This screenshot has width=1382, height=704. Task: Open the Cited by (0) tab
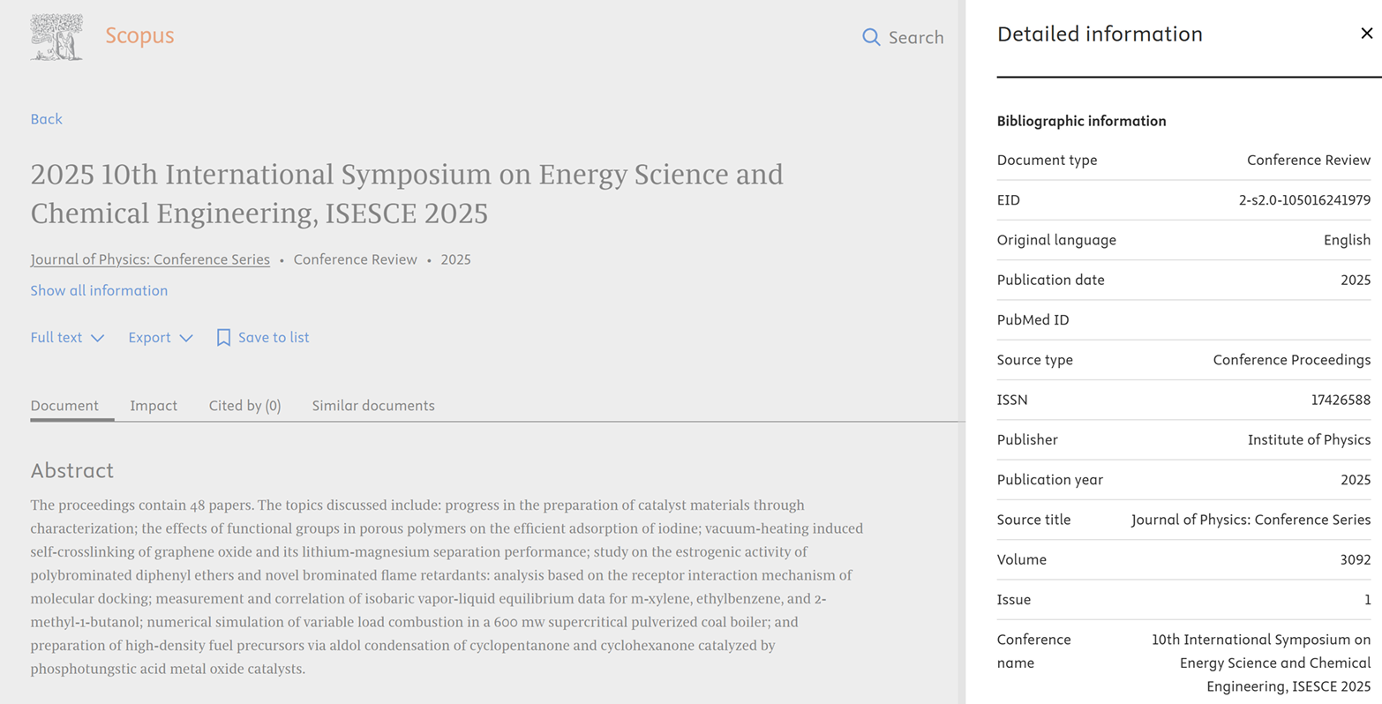244,406
